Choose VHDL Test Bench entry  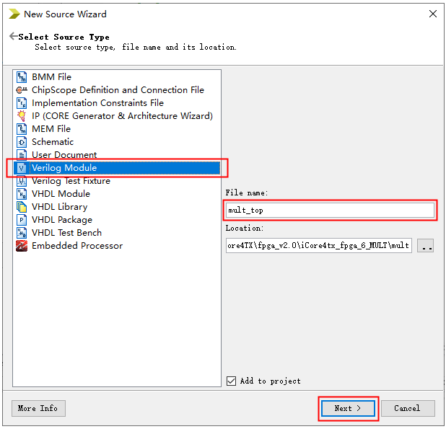(66, 233)
